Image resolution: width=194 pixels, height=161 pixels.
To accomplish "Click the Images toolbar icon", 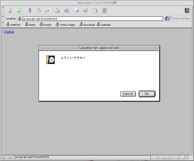I will coord(67,10).
